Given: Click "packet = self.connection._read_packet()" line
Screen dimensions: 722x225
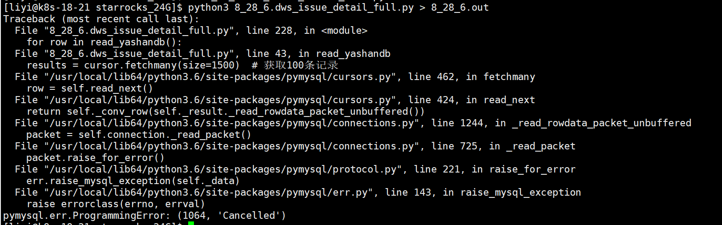Looking at the screenshot, I should 139,135.
